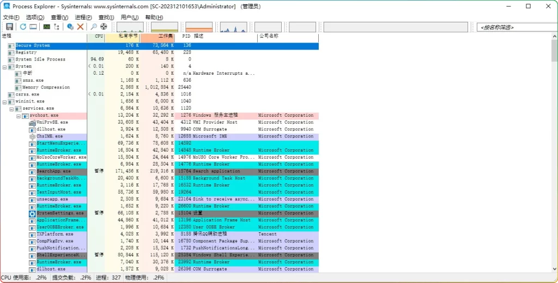Screen dimensions: 558x283
Task: Click the filter by name input field
Action: point(517,27)
